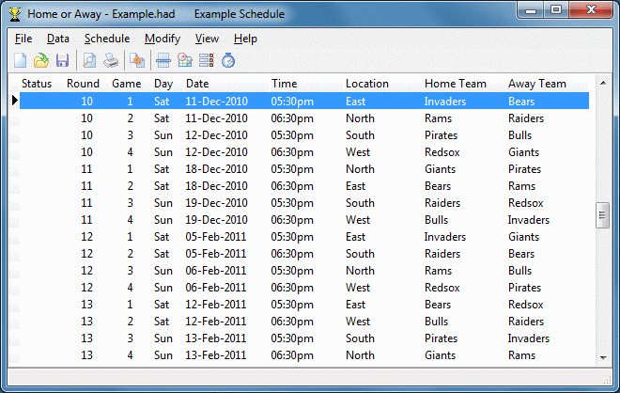Viewport: 620px width, 393px height.
Task: Click the vertical scrollbar thumb
Action: point(602,215)
